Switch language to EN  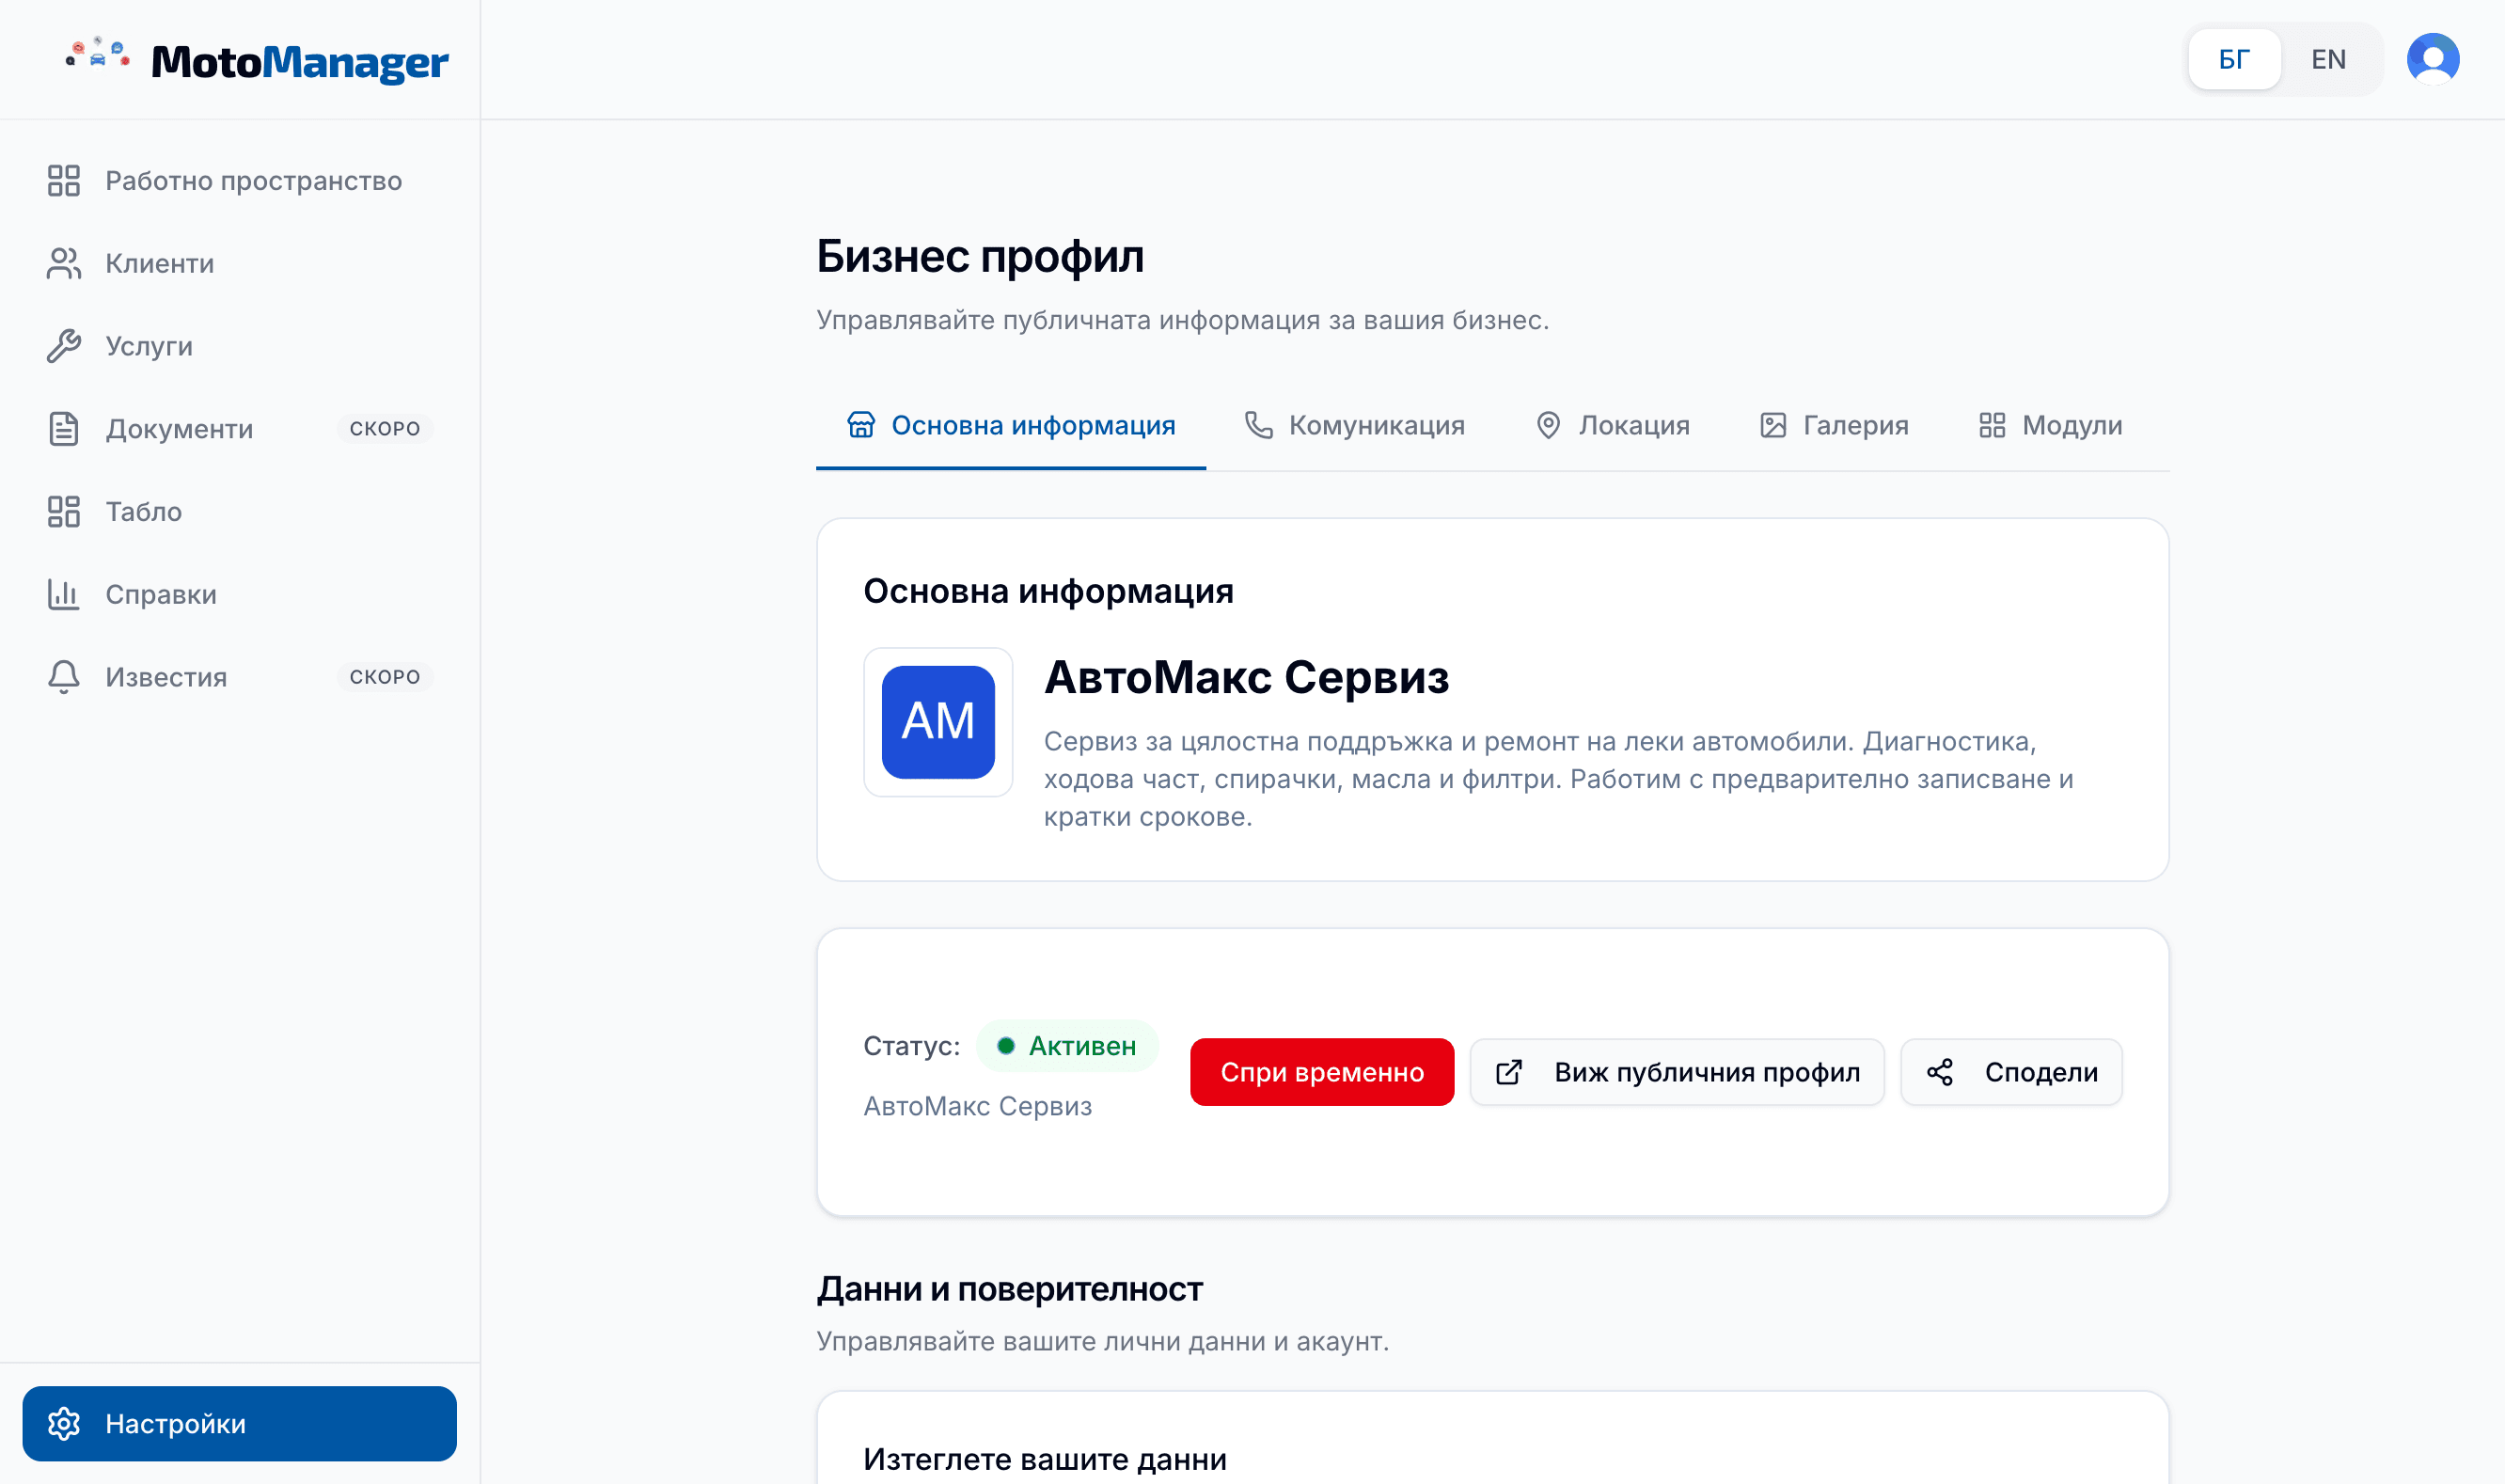pos(2328,59)
